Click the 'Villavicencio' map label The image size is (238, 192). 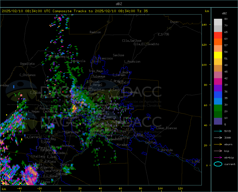click(59, 57)
